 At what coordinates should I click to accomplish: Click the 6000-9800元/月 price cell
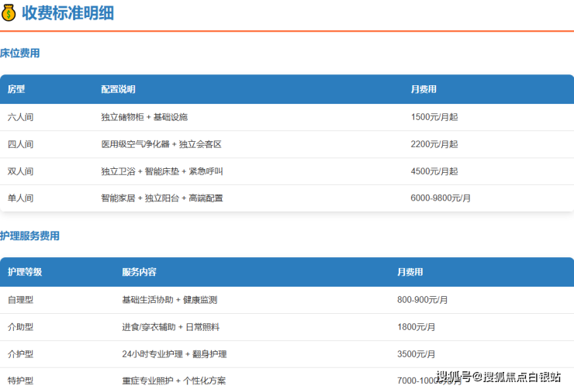pyautogui.click(x=441, y=198)
